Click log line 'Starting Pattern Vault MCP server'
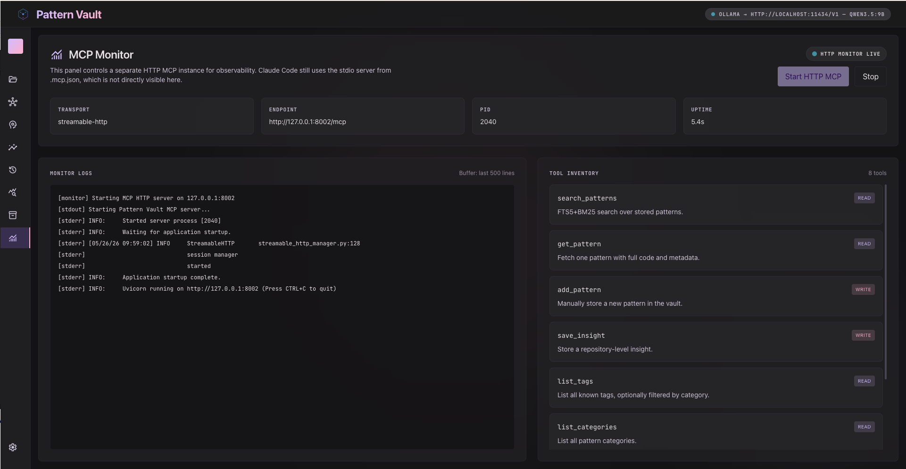The width and height of the screenshot is (906, 469). click(134, 209)
